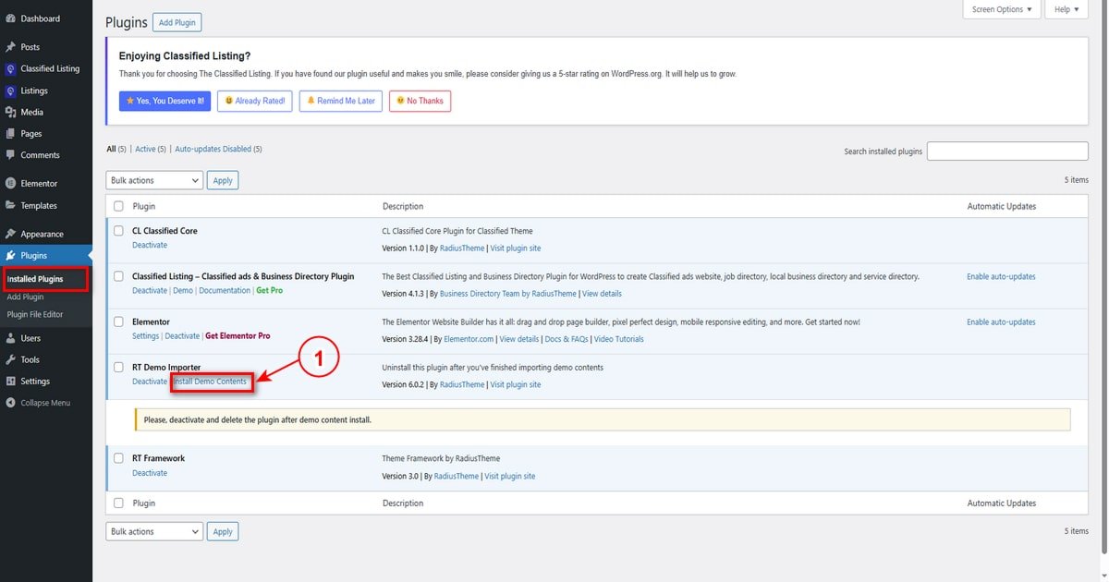The image size is (1109, 582).
Task: Click Remind Me Later button
Action: click(x=341, y=101)
